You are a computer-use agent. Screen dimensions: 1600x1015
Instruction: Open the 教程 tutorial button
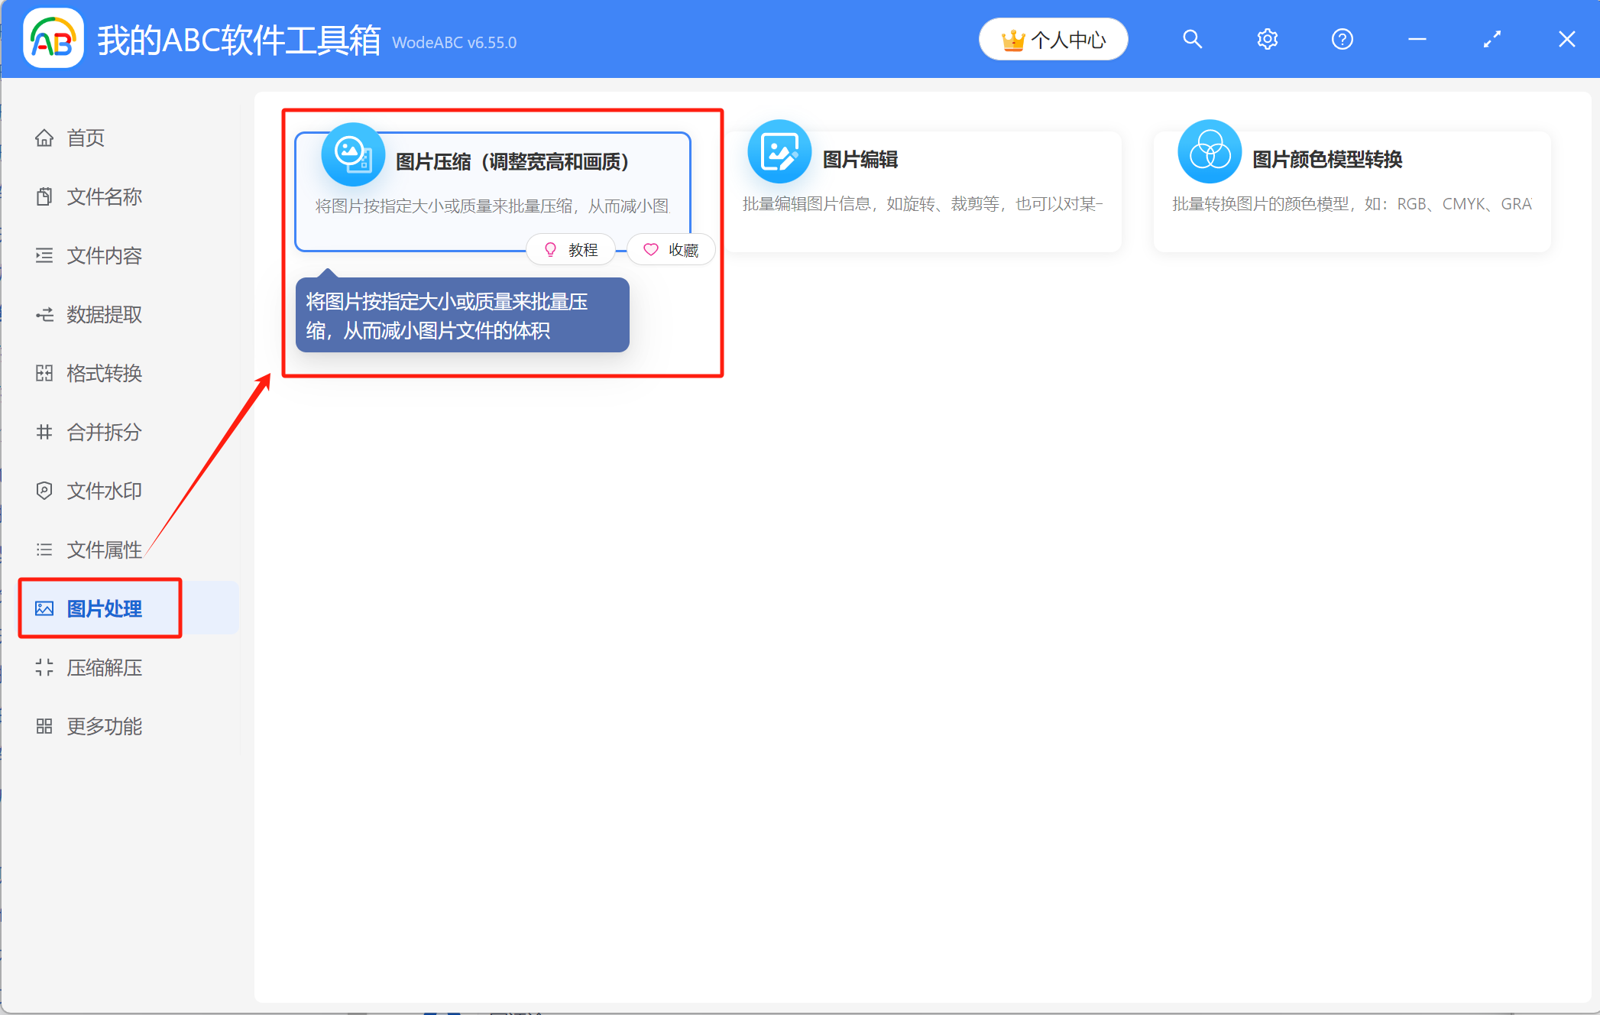click(571, 250)
